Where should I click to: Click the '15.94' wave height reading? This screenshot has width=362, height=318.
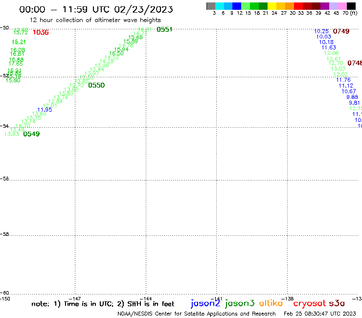tap(121, 49)
